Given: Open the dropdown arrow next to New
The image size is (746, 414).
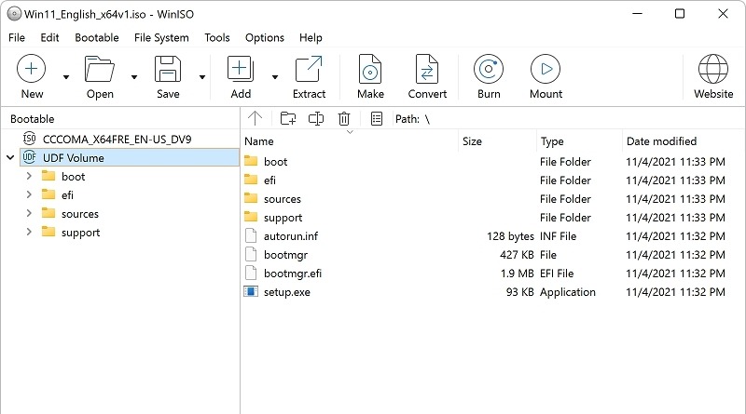Looking at the screenshot, I should (66, 77).
